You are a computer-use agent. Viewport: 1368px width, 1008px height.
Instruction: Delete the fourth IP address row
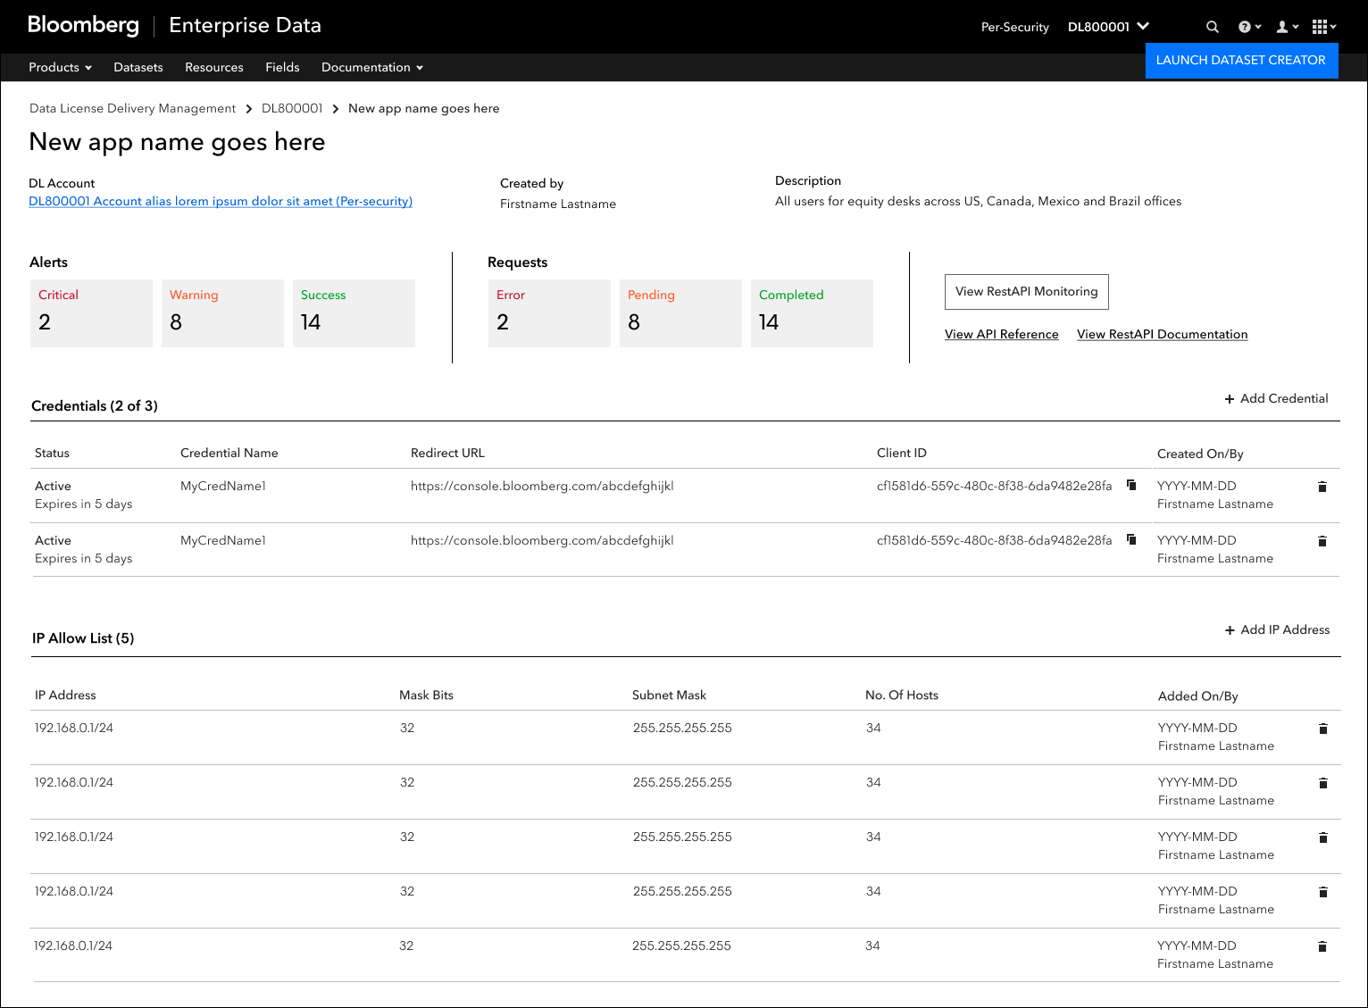tap(1323, 892)
